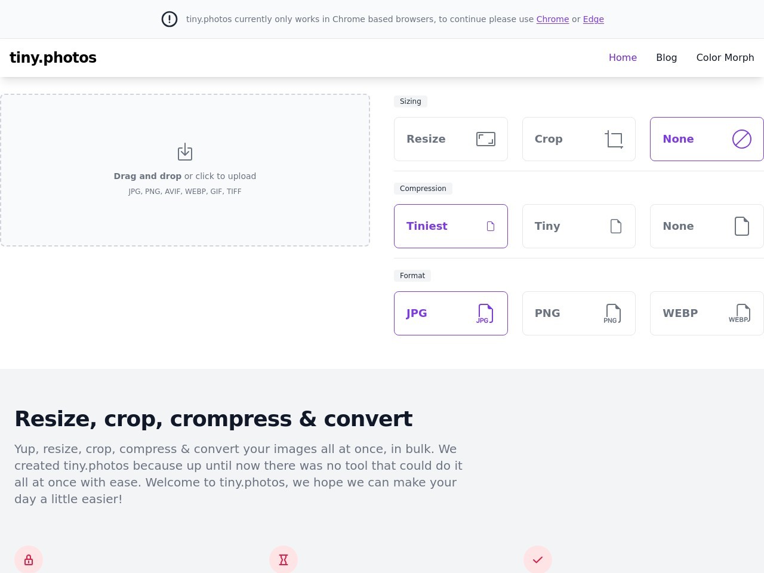Click the download arrow upload icon

click(x=185, y=152)
